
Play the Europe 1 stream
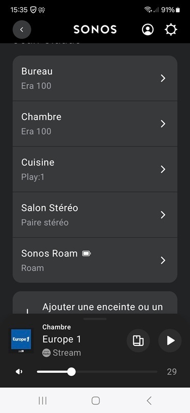(170, 341)
